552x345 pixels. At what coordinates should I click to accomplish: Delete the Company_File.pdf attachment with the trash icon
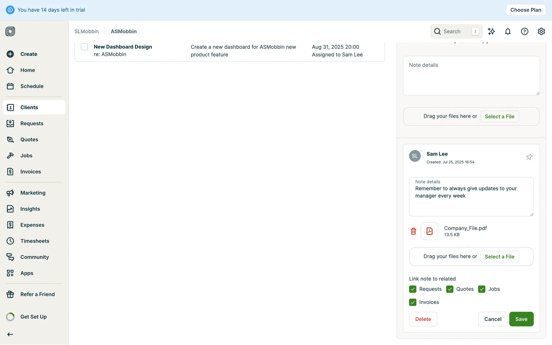coord(413,231)
